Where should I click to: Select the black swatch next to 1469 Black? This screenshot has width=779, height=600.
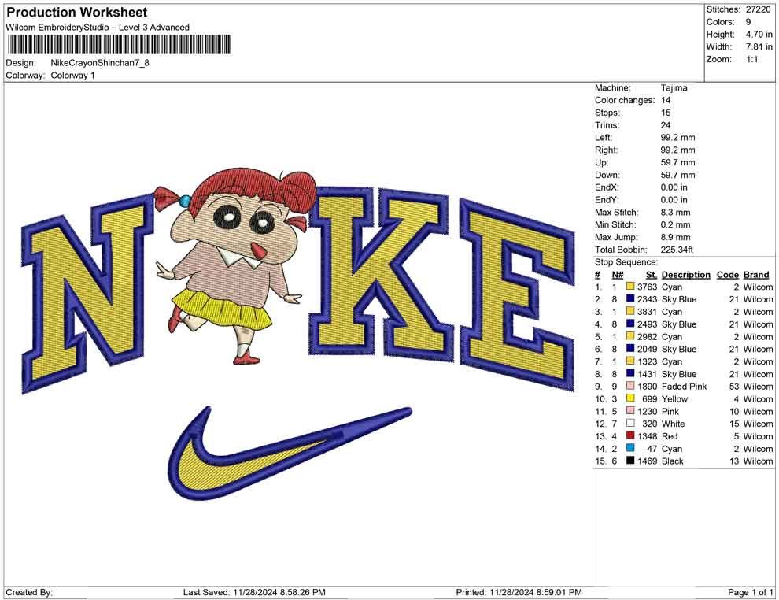[x=630, y=461]
